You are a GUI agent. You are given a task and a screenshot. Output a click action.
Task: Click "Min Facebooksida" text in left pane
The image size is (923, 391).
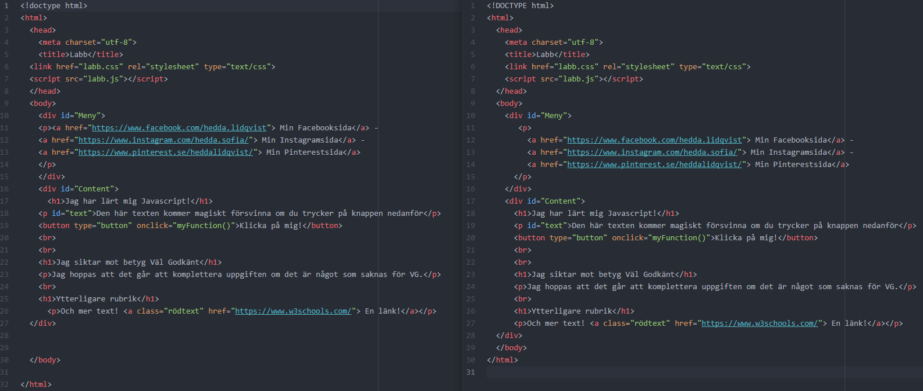316,128
